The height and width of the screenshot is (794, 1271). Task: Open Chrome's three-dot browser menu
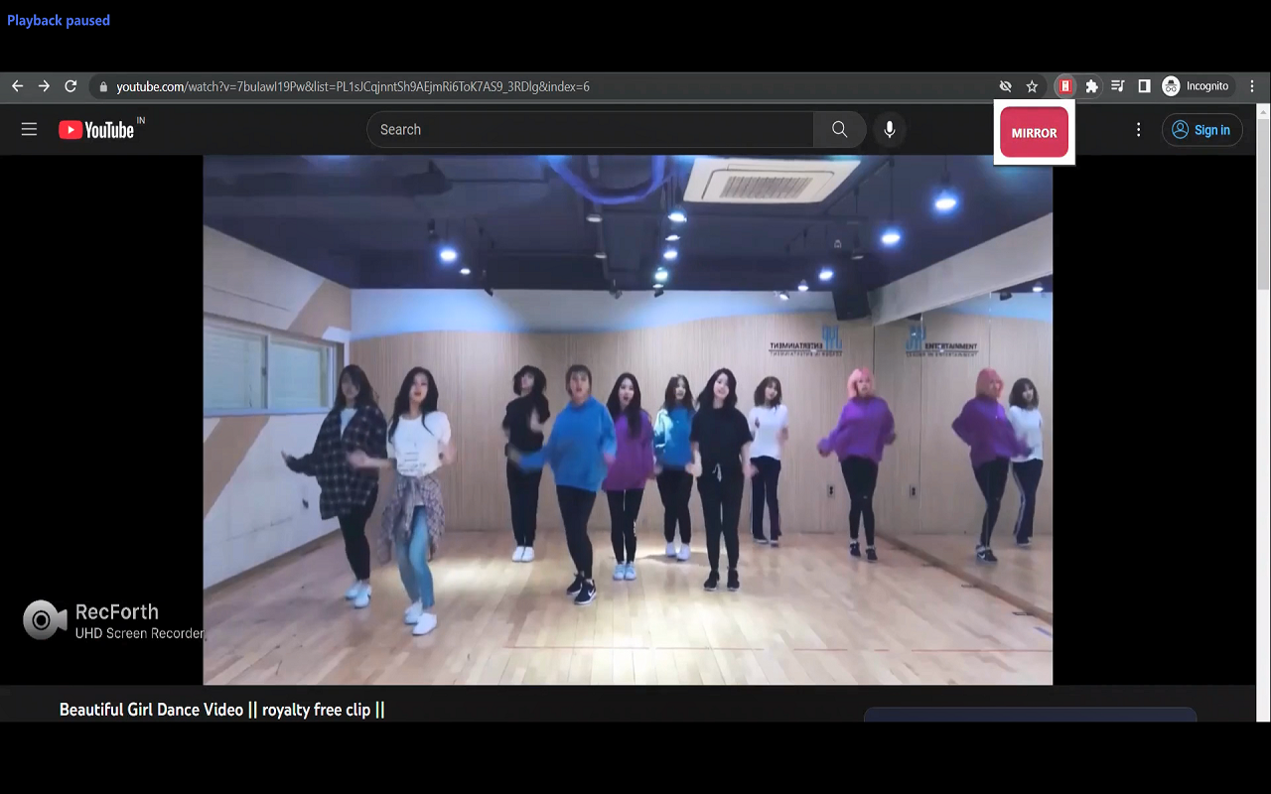click(1251, 85)
